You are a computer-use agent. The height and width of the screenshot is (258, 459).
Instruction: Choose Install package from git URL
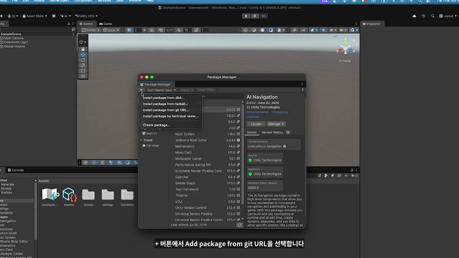(x=166, y=110)
